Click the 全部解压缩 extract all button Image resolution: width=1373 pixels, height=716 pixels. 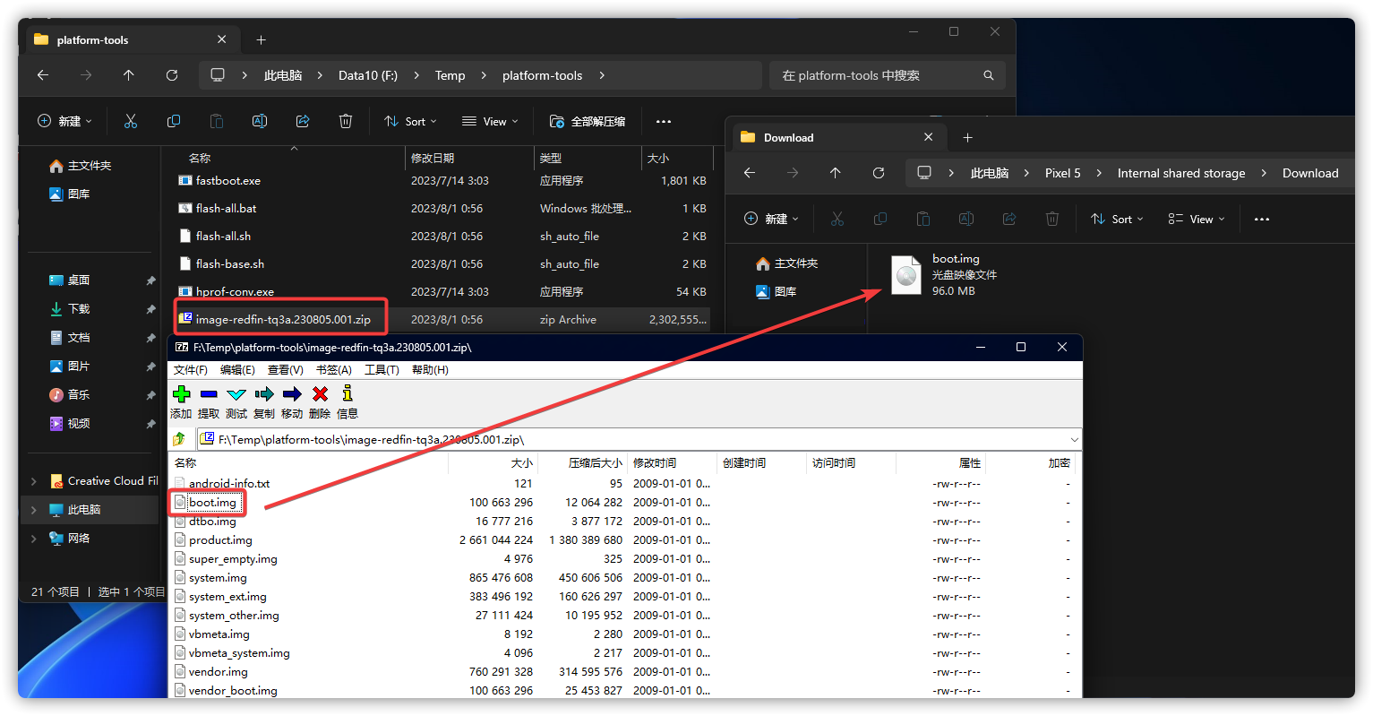pyautogui.click(x=588, y=122)
